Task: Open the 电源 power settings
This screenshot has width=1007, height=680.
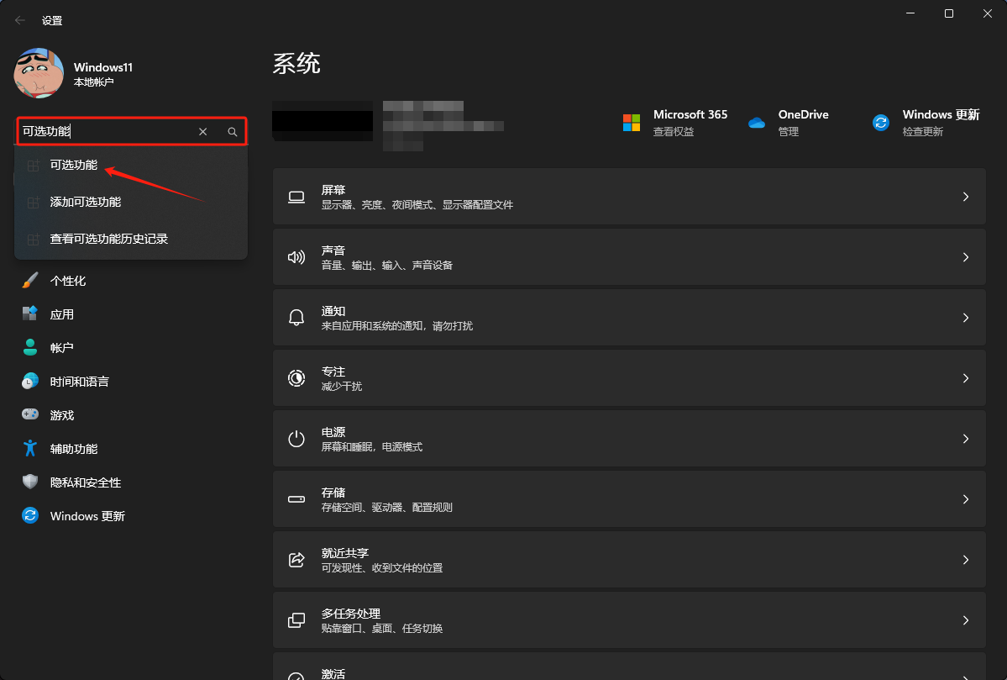Action: click(628, 439)
